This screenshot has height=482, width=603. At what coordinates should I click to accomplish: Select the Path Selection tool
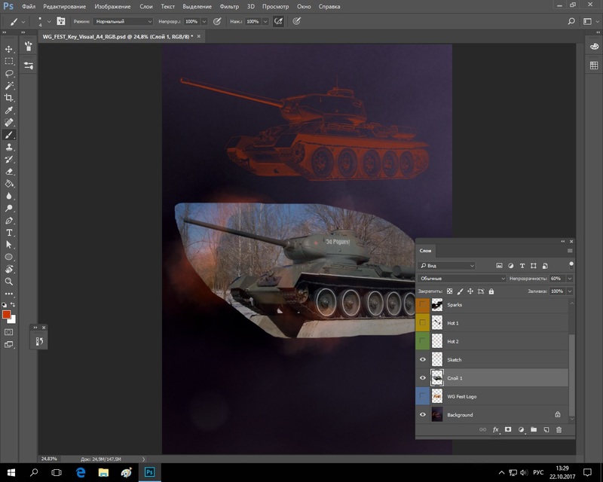pos(9,245)
